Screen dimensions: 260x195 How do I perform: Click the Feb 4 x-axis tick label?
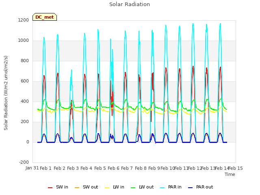pos(86,168)
